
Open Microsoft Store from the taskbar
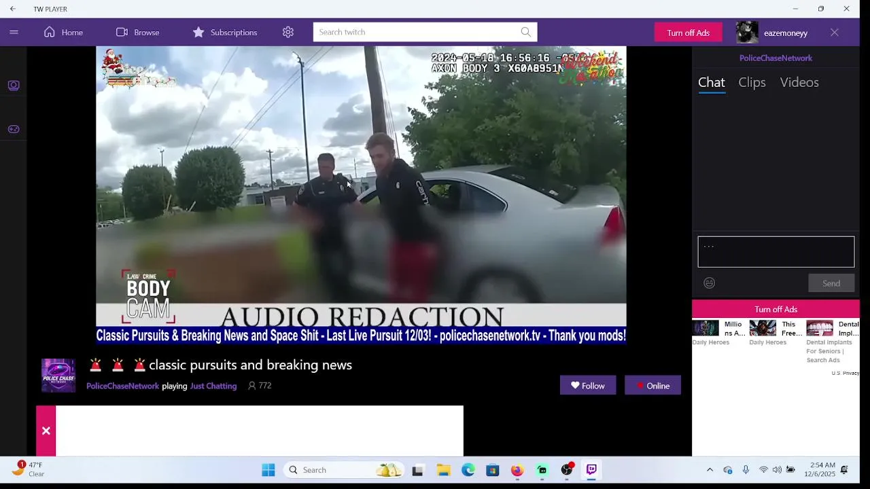[x=493, y=470]
